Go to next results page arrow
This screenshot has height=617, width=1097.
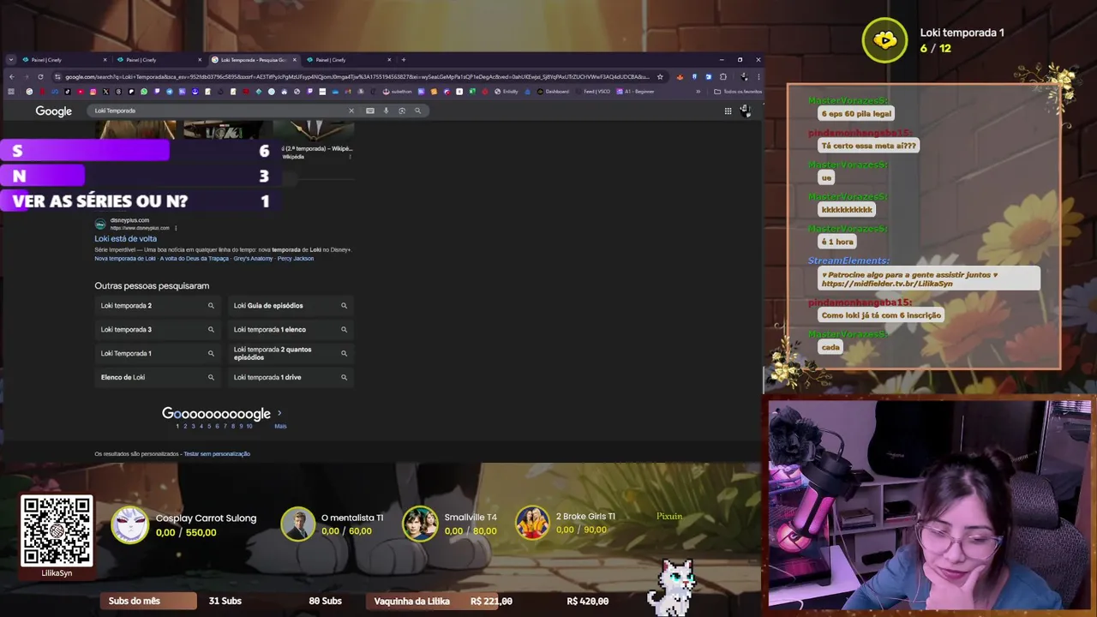[x=279, y=413]
